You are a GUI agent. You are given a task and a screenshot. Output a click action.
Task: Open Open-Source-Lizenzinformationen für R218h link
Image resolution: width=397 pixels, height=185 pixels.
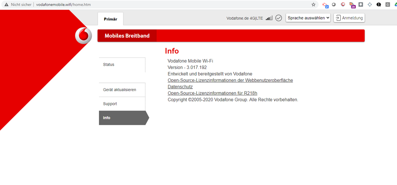[x=213, y=93]
